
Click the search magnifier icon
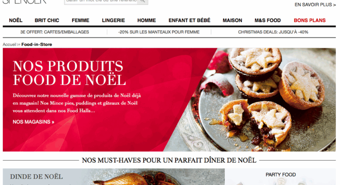coord(142,1)
